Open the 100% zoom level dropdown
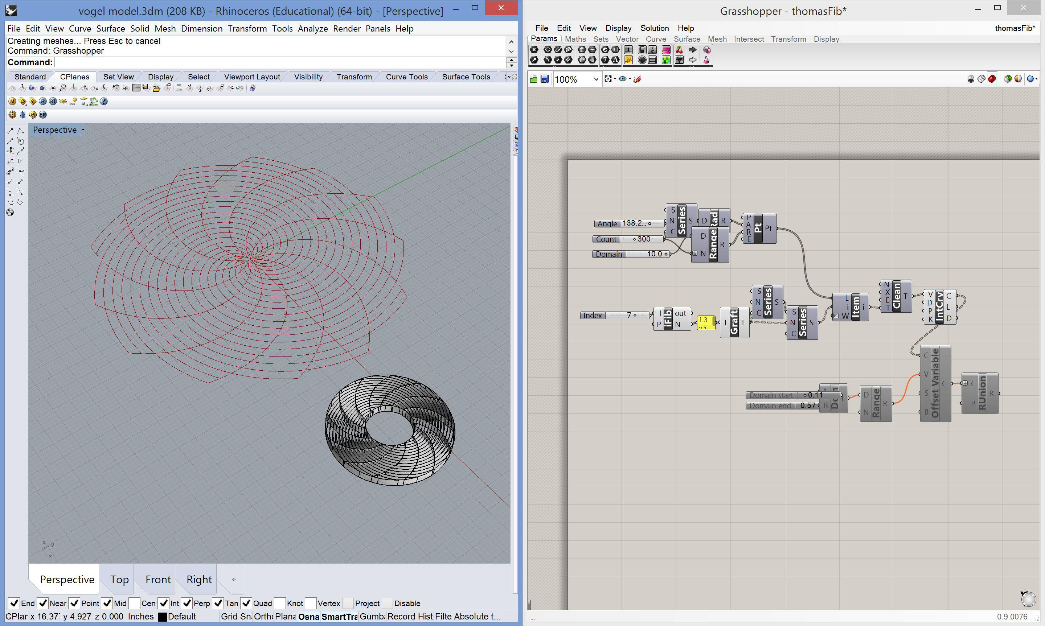Viewport: 1045px width, 626px height. pyautogui.click(x=596, y=79)
